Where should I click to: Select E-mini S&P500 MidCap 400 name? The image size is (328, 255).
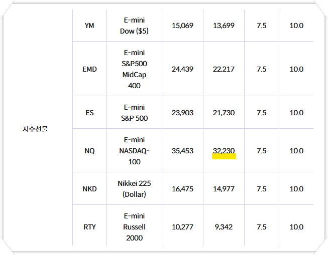[134, 69]
